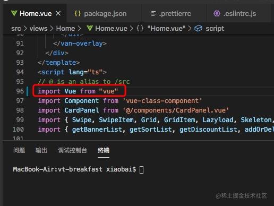Screen dimensions: 274x206
Task: Expand the views breadcrumb segment
Action: click(x=38, y=29)
